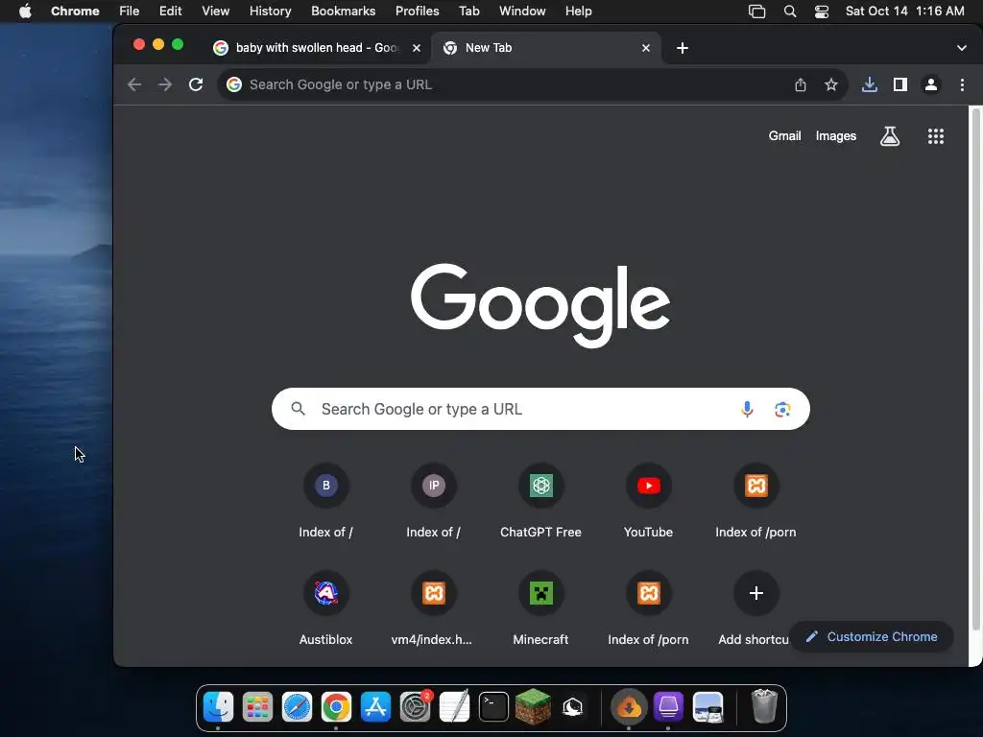Viewport: 983px width, 737px height.
Task: Open Terminal from the Dock
Action: click(494, 707)
